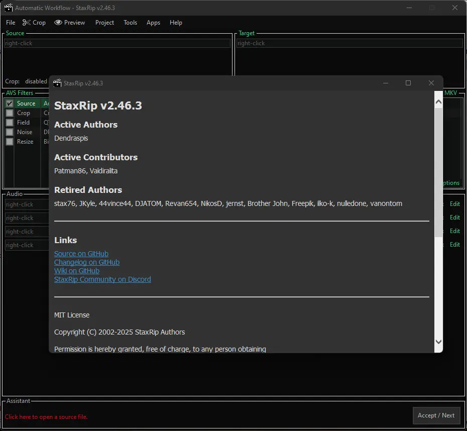Viewport: 467px width, 431px height.
Task: Click the 'Patman86, Valdiralita' contributors line
Action: coord(86,171)
